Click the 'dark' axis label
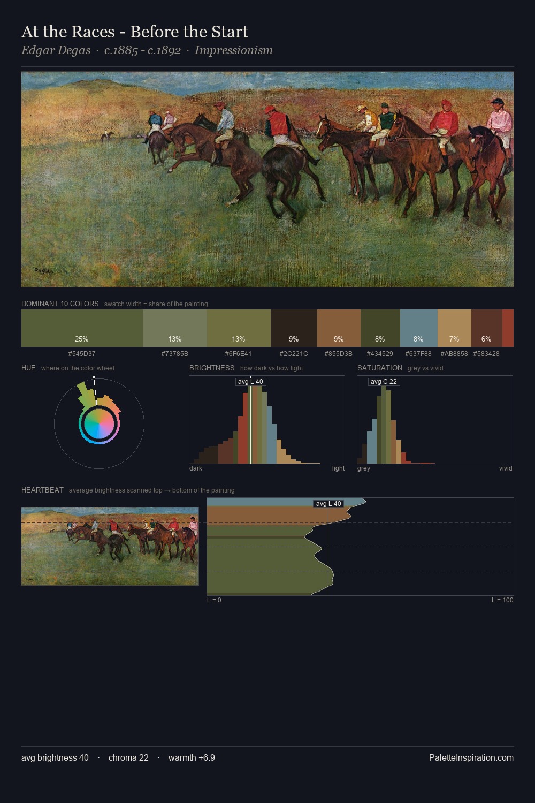Image resolution: width=535 pixels, height=803 pixels. pos(196,468)
